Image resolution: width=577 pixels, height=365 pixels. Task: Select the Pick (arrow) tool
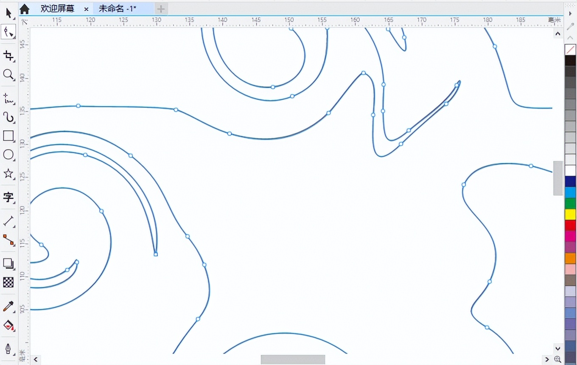coord(8,13)
